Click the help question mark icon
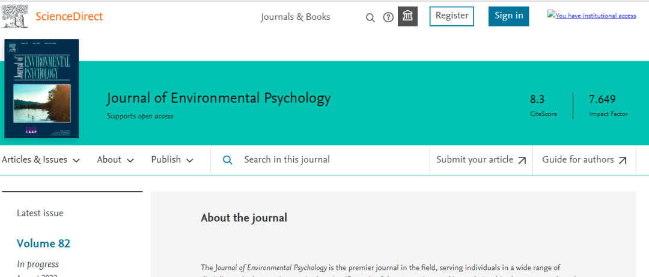 [x=388, y=17]
